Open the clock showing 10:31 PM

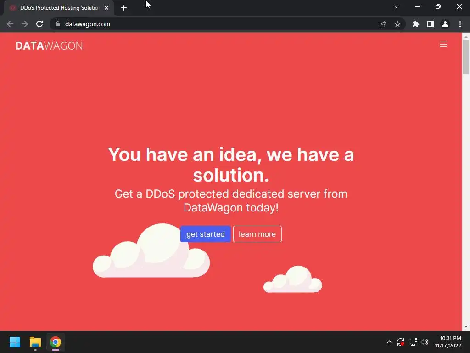448,342
